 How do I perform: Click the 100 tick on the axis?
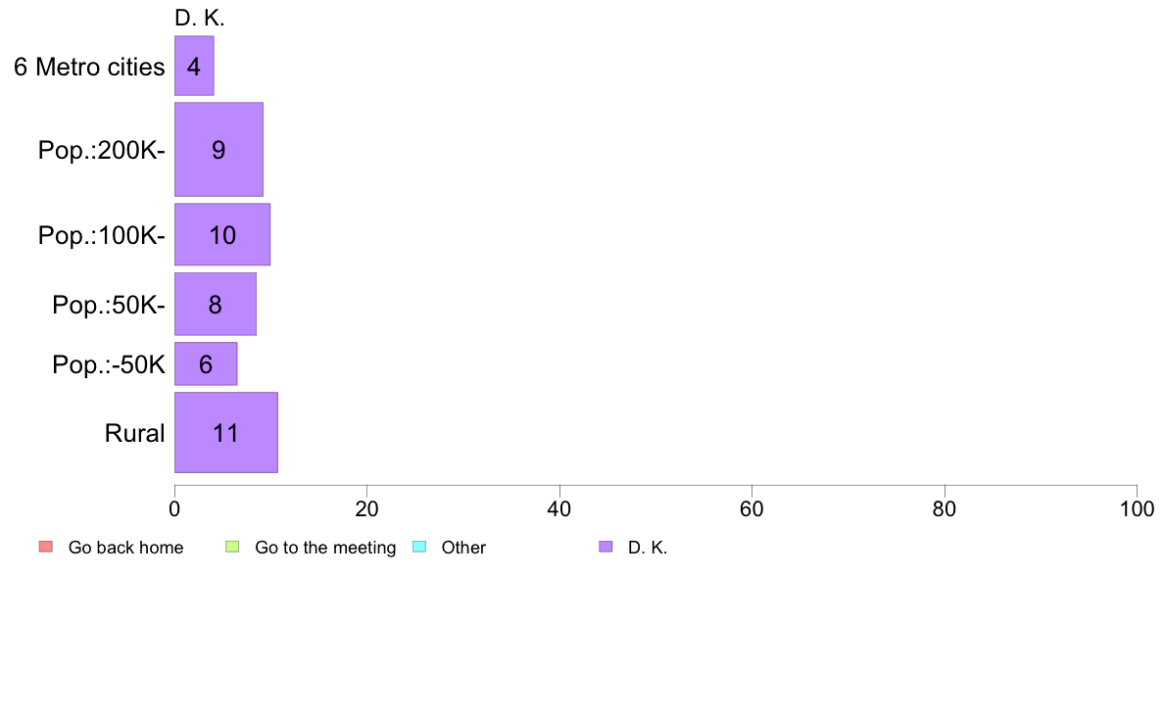[x=1137, y=509]
